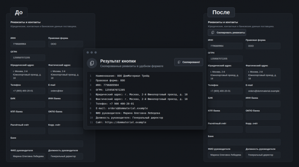Click Юридический адрес field in После panel

225,75
